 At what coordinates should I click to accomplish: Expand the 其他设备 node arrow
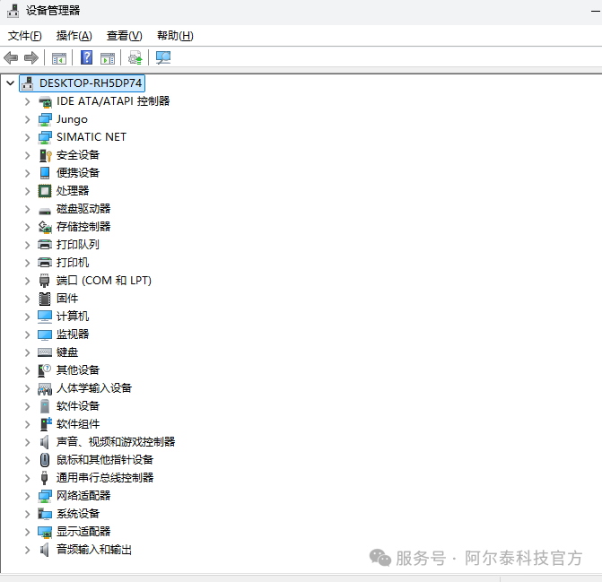(27, 370)
